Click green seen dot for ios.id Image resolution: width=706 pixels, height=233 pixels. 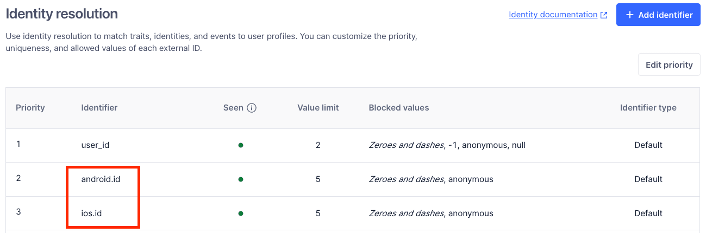(x=240, y=213)
